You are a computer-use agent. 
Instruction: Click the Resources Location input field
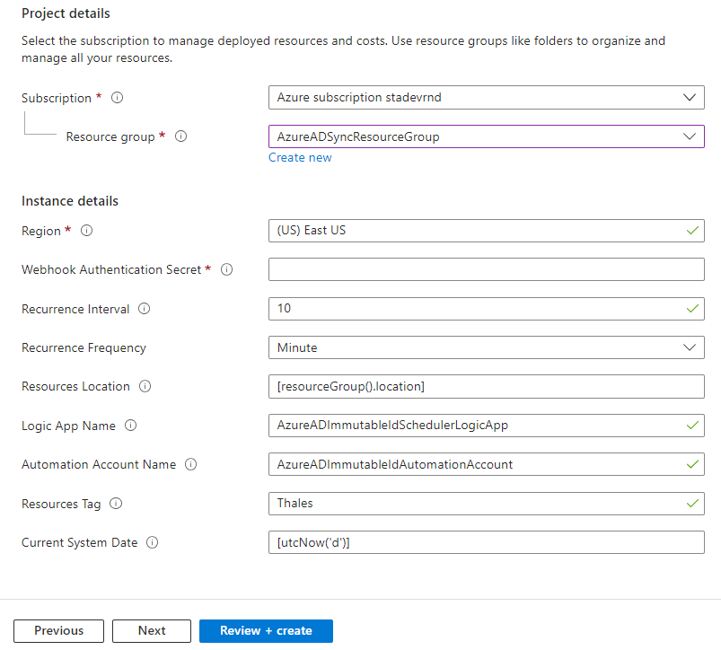487,386
